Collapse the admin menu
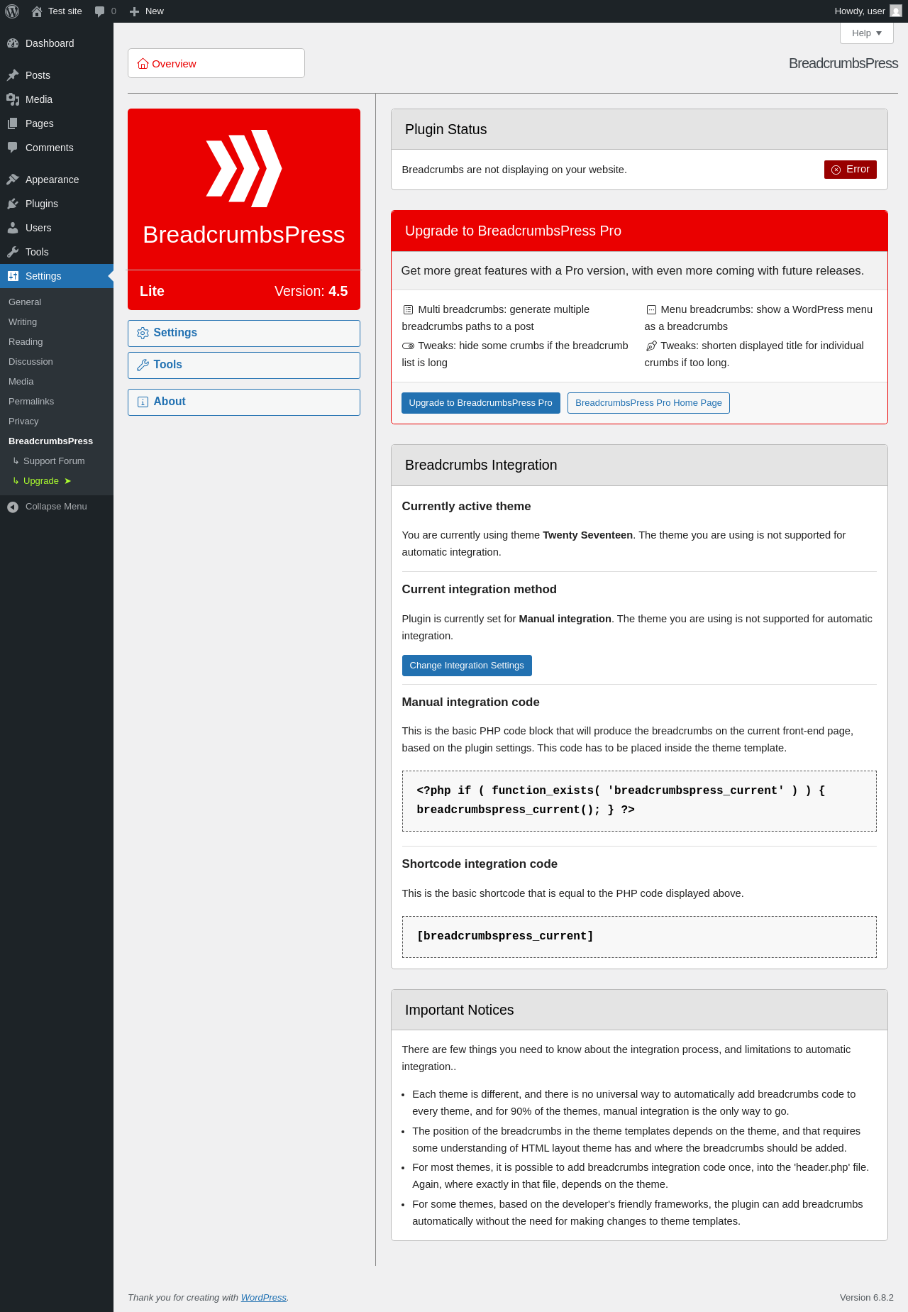This screenshot has width=908, height=1312. [57, 507]
